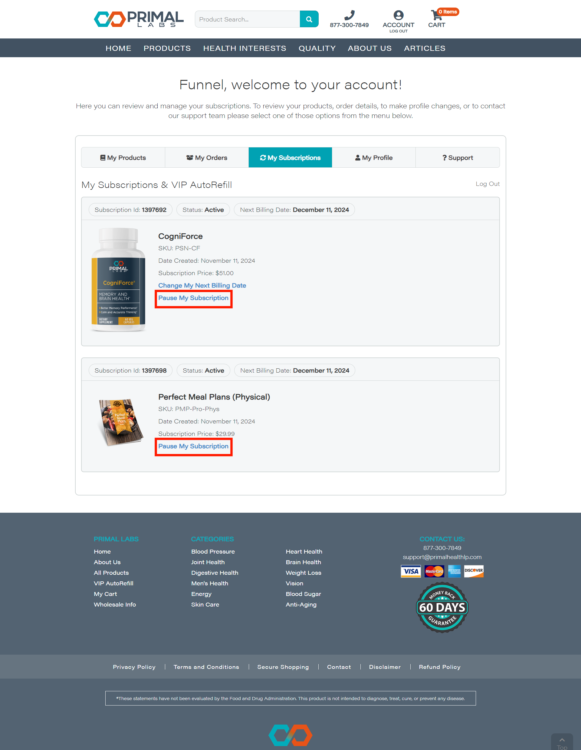Image resolution: width=581 pixels, height=750 pixels.
Task: Open Brain Health category link
Action: pyautogui.click(x=303, y=562)
